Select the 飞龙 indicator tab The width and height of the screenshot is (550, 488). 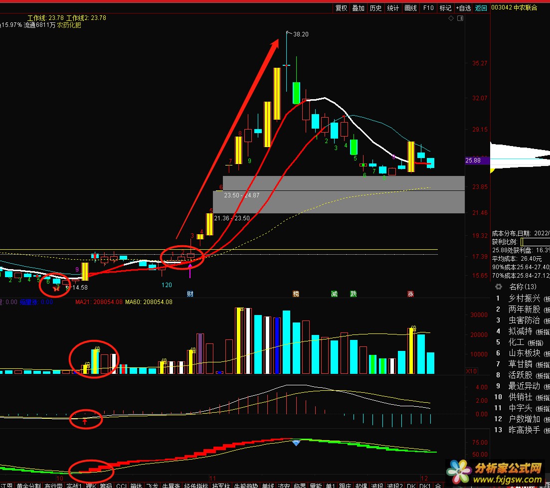[x=152, y=485]
